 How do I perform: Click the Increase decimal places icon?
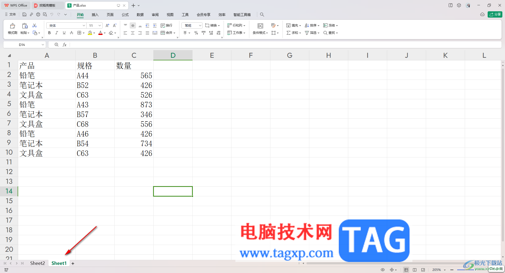[211, 33]
